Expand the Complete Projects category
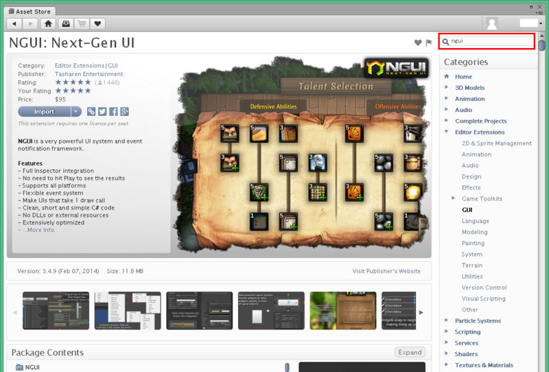Image resolution: width=549 pixels, height=372 pixels. point(447,121)
